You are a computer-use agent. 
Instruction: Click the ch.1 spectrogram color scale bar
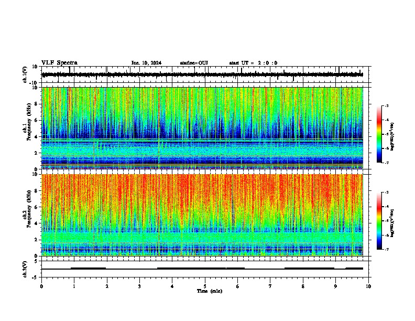coord(379,134)
